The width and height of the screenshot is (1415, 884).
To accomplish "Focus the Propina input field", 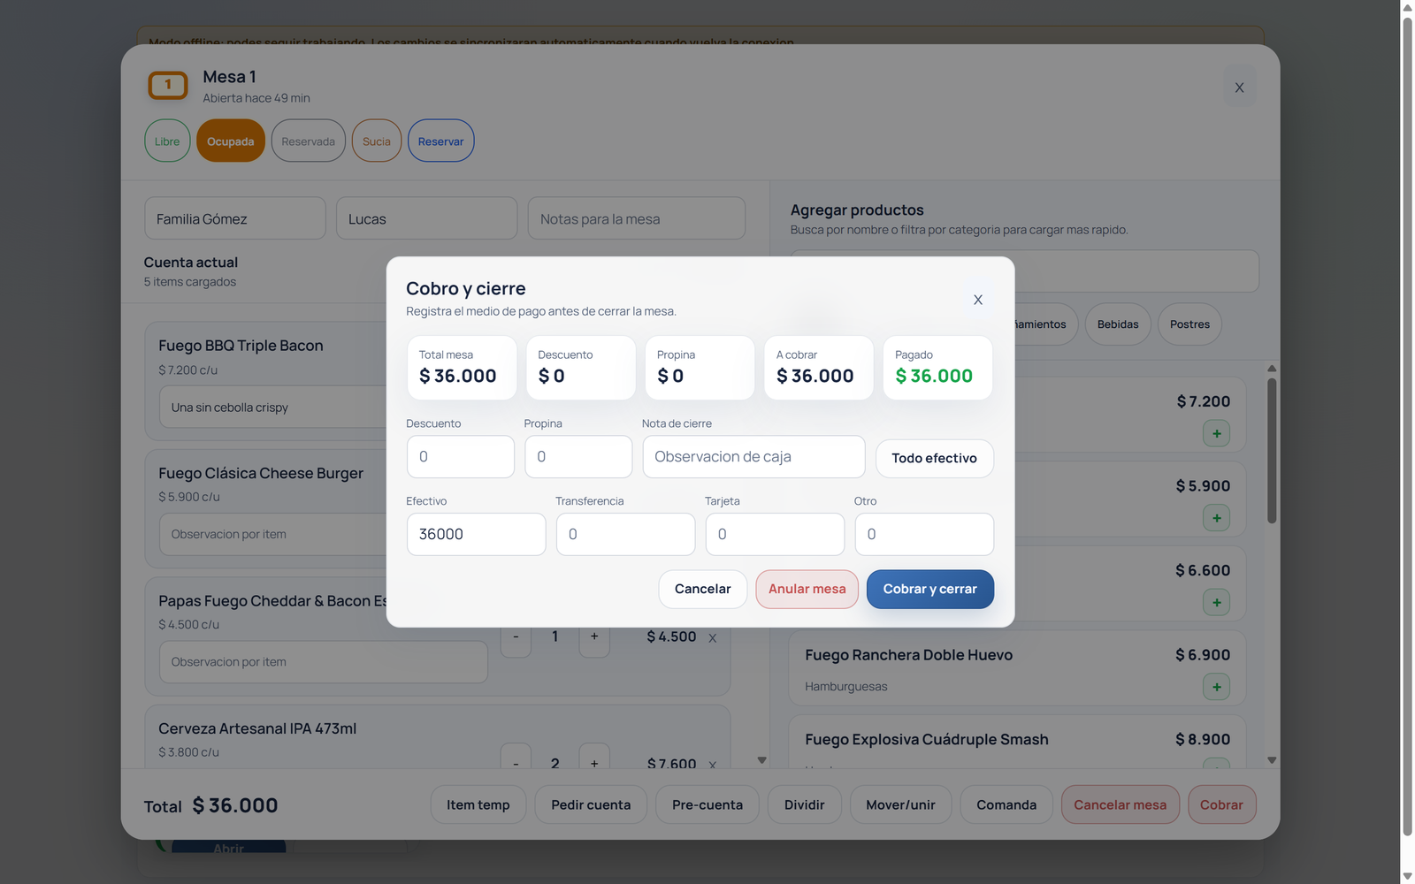I will [x=578, y=457].
